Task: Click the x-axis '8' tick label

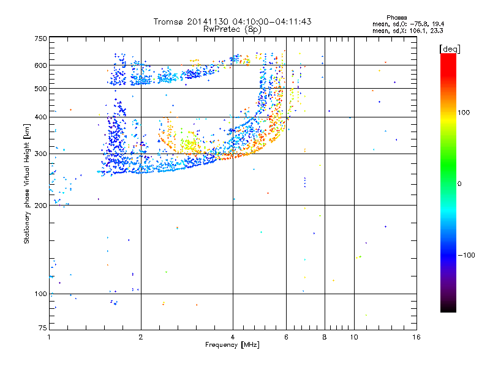Action: click(325, 337)
